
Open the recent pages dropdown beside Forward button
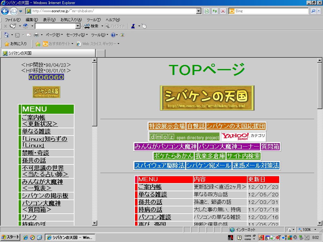pos(21,11)
